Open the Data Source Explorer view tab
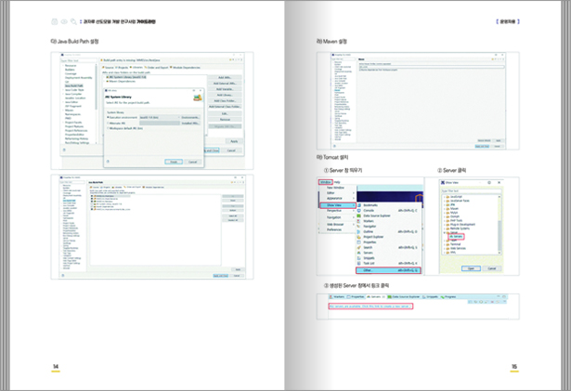 (404, 297)
